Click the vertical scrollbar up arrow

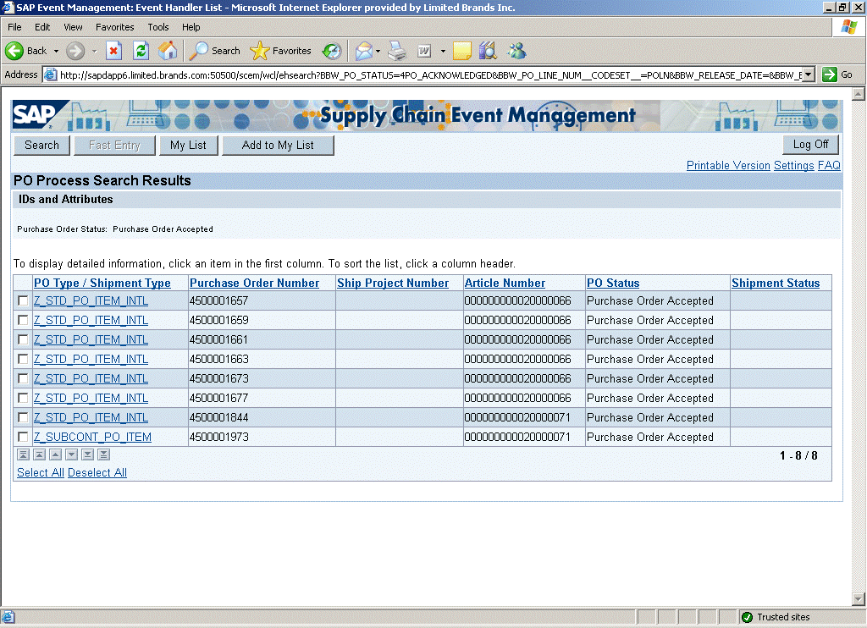tap(859, 94)
